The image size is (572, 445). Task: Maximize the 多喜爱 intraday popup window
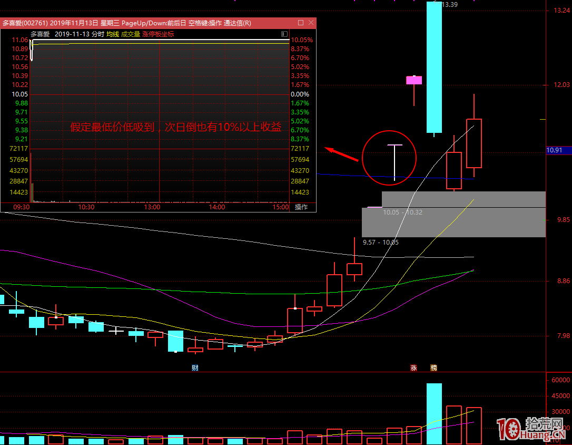pyautogui.click(x=301, y=23)
